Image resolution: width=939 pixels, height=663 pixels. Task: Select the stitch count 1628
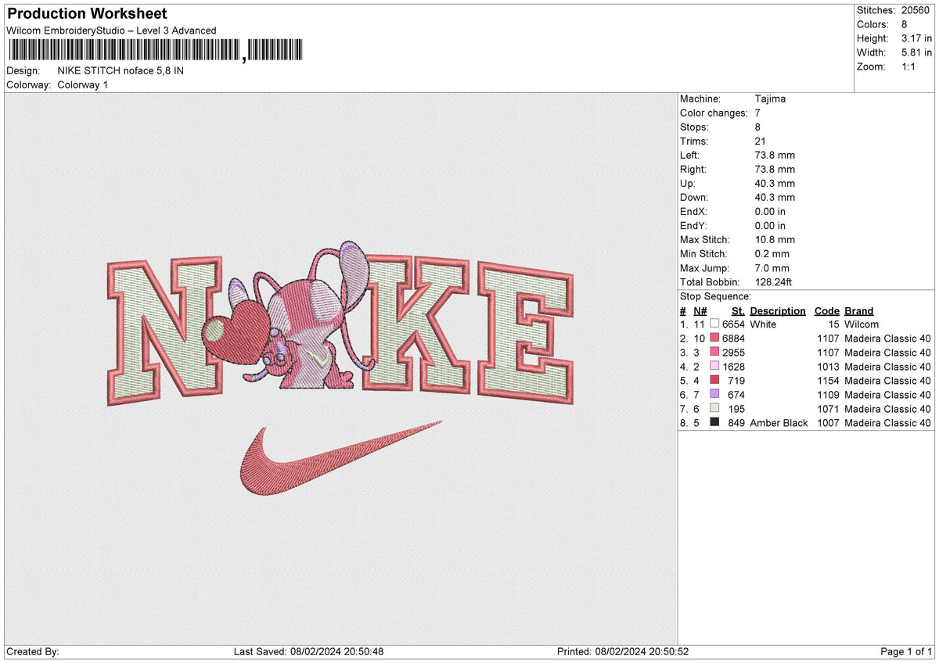[733, 366]
